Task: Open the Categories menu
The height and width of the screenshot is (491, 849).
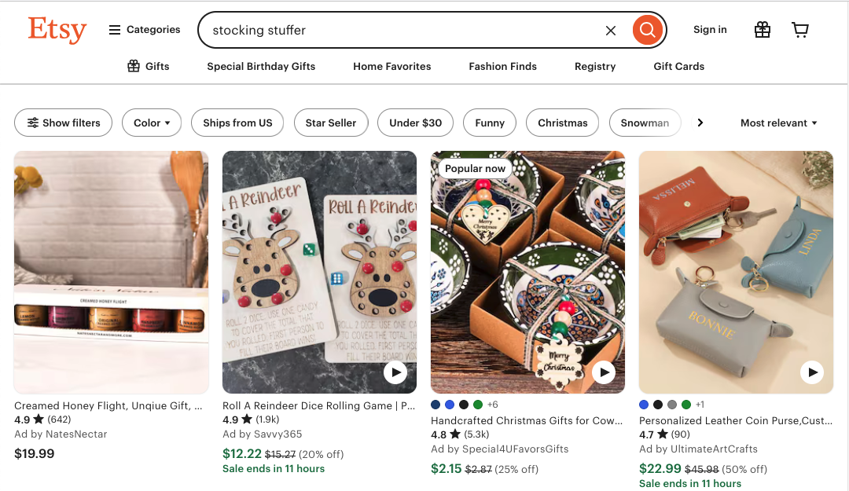Action: coord(145,30)
